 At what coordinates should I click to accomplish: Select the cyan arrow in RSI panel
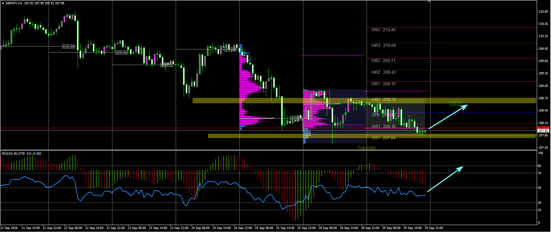pyautogui.click(x=445, y=179)
